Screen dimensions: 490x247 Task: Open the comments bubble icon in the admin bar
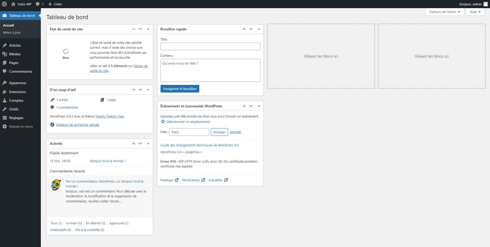(38, 4)
